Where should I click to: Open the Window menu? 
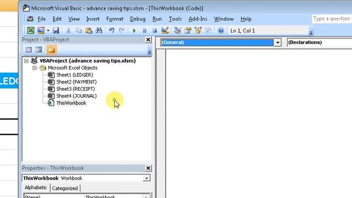coord(224,19)
